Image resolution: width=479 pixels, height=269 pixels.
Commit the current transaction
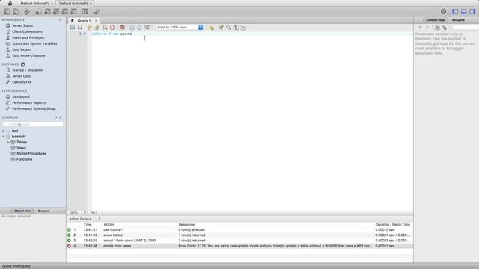coord(132,28)
